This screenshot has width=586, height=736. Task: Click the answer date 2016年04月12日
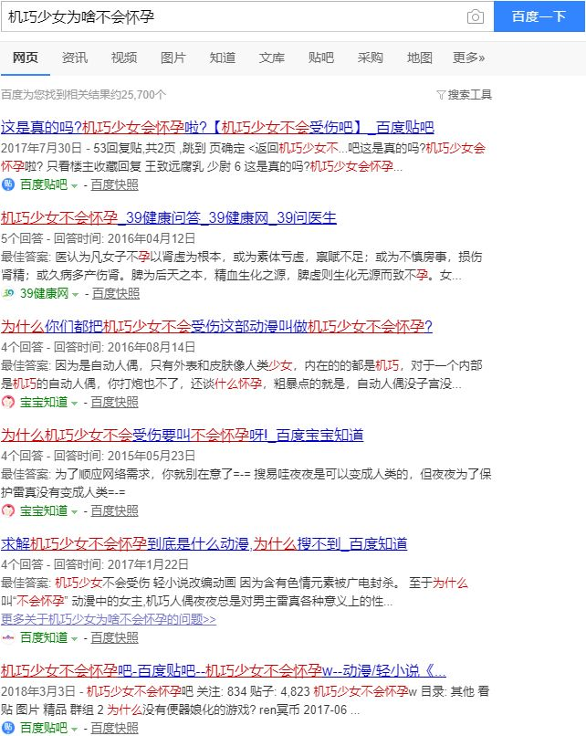pyautogui.click(x=152, y=238)
